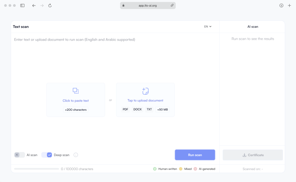Screen dimensions: 296x182
Task: Click the Certificate download button
Action: tap(253, 155)
